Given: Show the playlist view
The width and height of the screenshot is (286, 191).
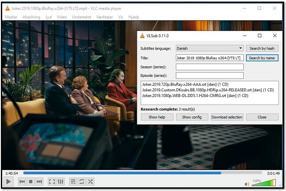Looking at the screenshot, I should [x=73, y=181].
